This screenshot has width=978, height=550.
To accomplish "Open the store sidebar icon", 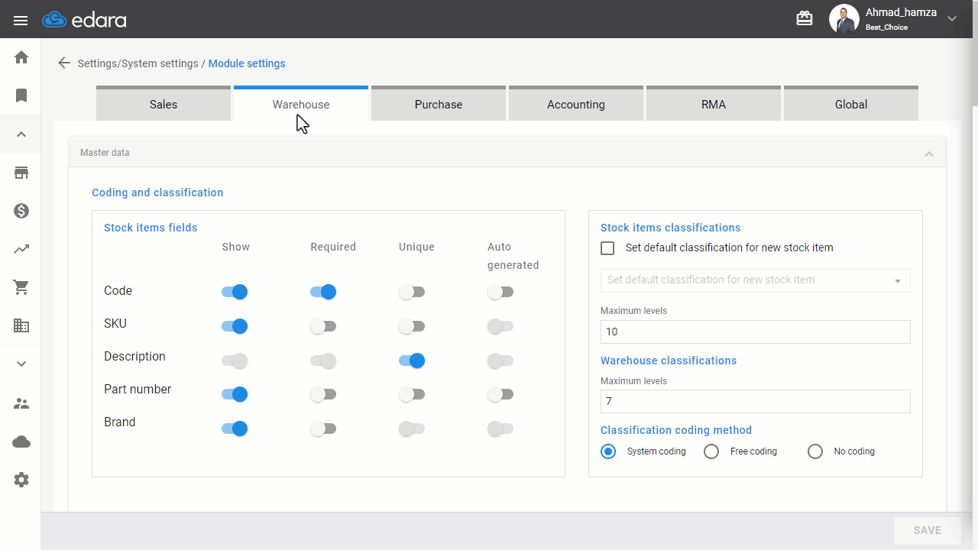I will (x=21, y=173).
